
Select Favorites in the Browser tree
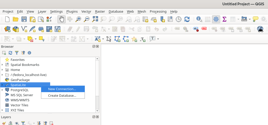pyautogui.click(x=17, y=60)
